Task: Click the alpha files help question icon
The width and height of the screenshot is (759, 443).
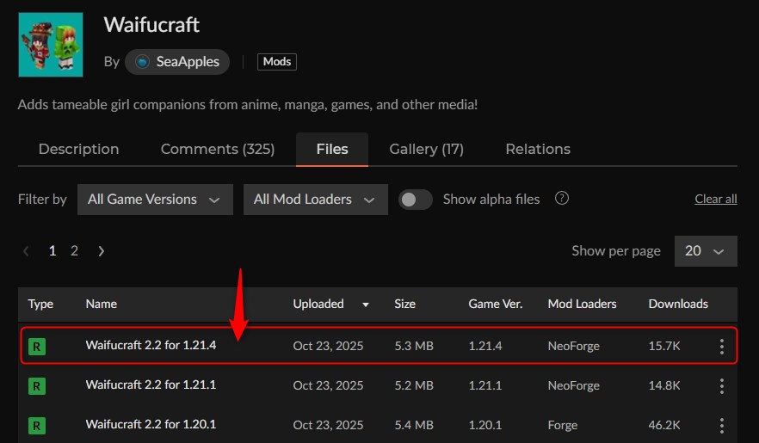Action: (561, 199)
